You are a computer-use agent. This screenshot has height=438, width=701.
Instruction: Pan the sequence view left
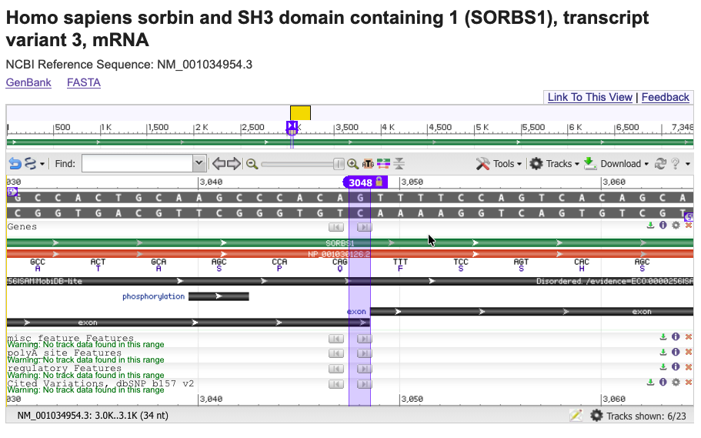219,164
